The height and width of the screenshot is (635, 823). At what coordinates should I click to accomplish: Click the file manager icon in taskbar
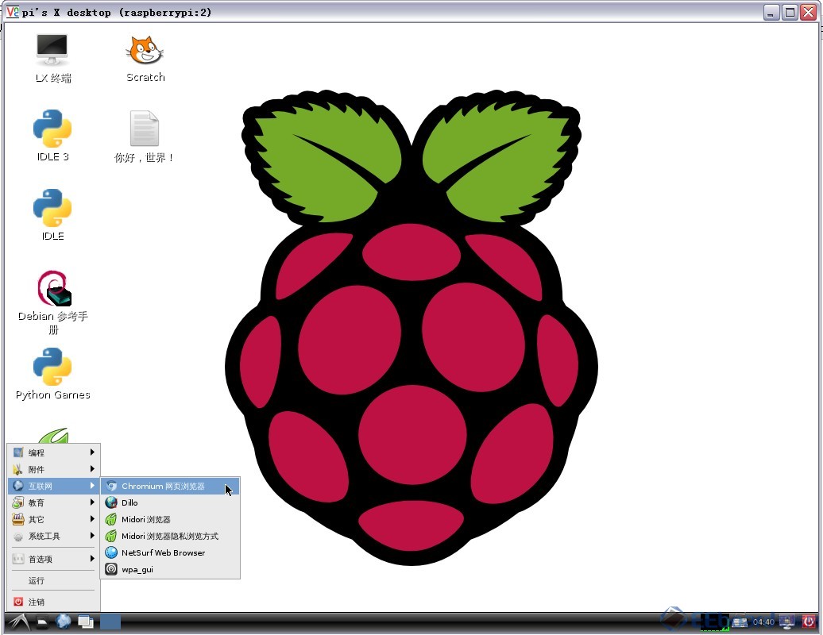[42, 622]
